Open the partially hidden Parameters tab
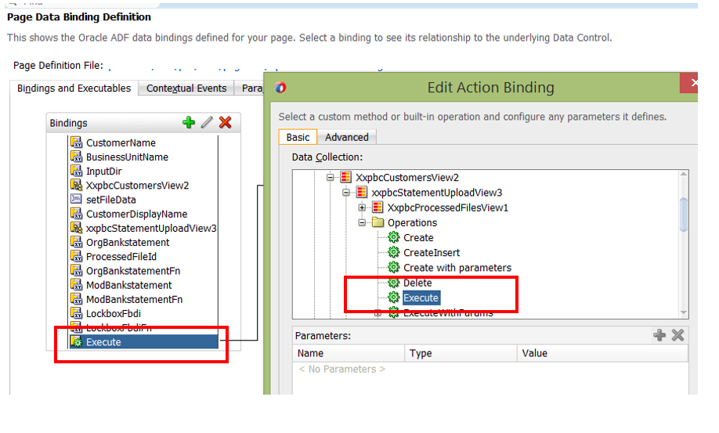 pyautogui.click(x=251, y=88)
